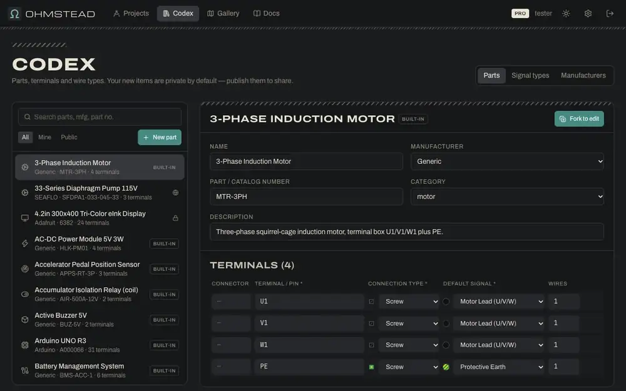Click the gauge icon beside Accelerator Pedal Position Sensor
The image size is (626, 391).
pyautogui.click(x=25, y=269)
